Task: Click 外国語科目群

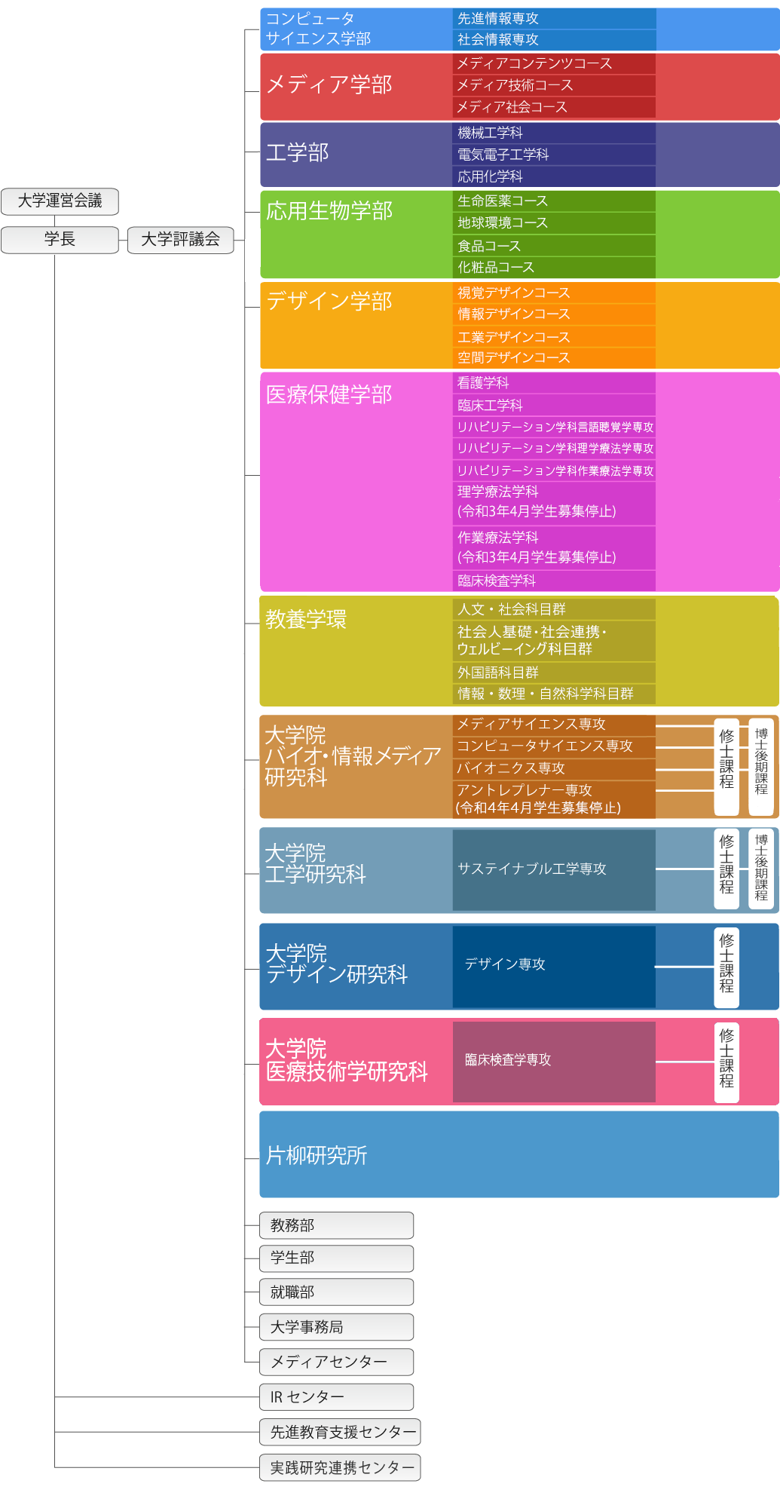Action: (554, 673)
